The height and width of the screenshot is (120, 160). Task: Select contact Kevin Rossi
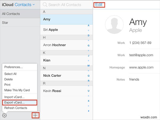point(66,91)
